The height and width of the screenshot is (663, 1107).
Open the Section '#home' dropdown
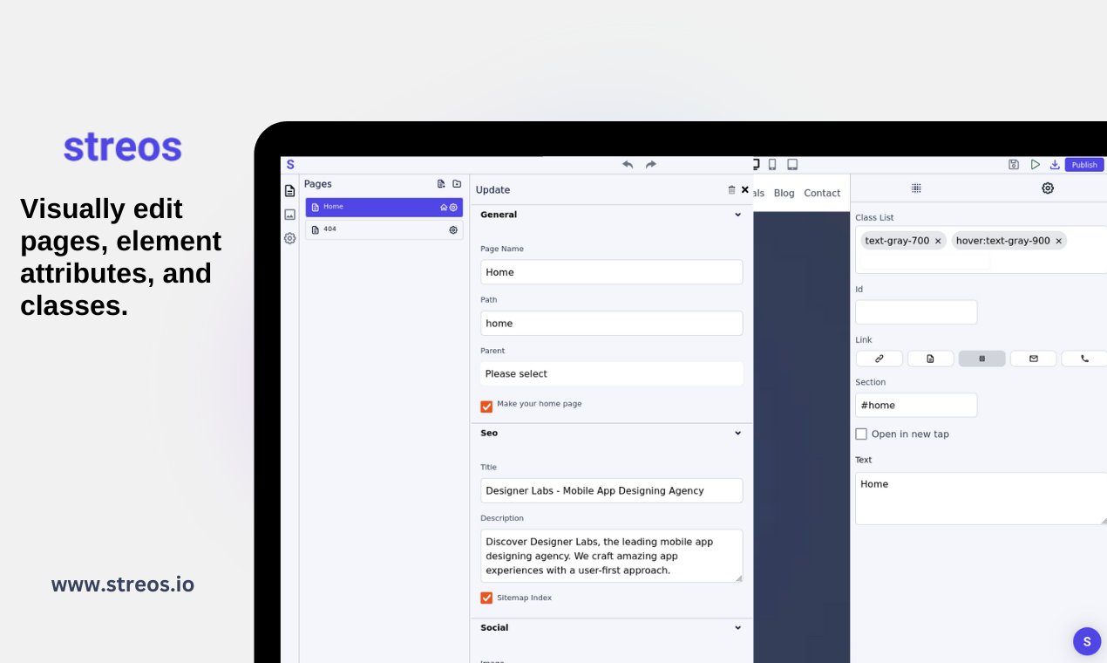916,405
